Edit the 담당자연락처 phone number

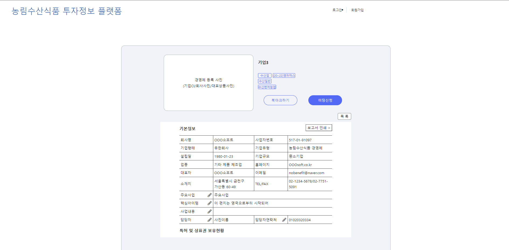(x=284, y=220)
